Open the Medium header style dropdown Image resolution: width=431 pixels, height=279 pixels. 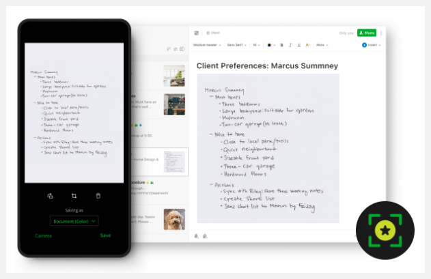(207, 45)
